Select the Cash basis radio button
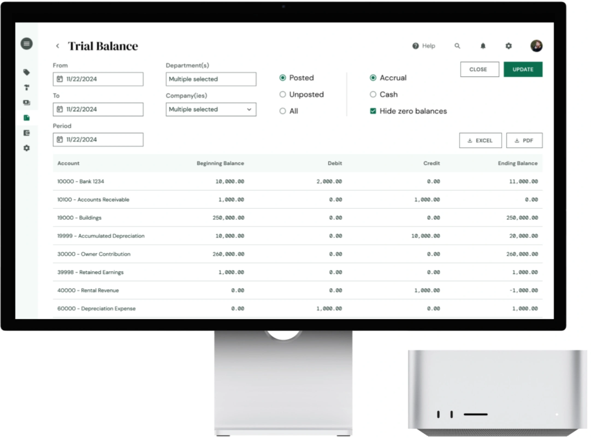The image size is (591, 439). pos(373,95)
